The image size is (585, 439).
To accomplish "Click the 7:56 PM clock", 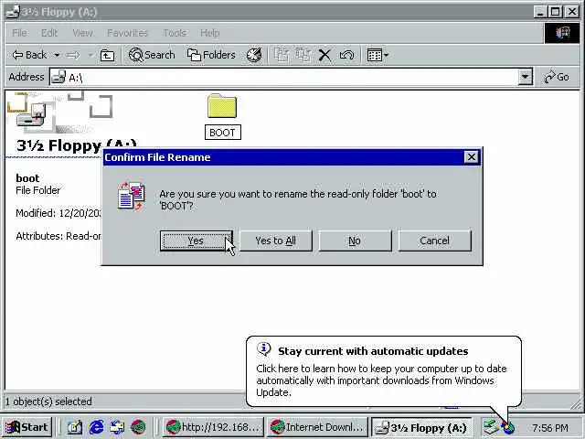I will (550, 428).
